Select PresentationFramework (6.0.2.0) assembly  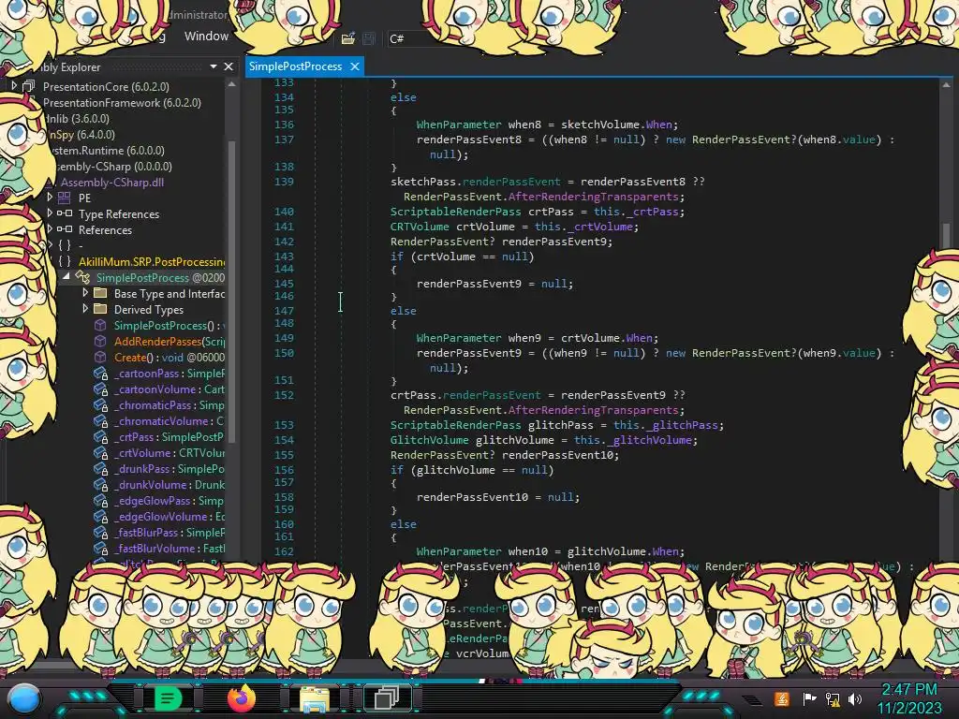[x=122, y=103]
